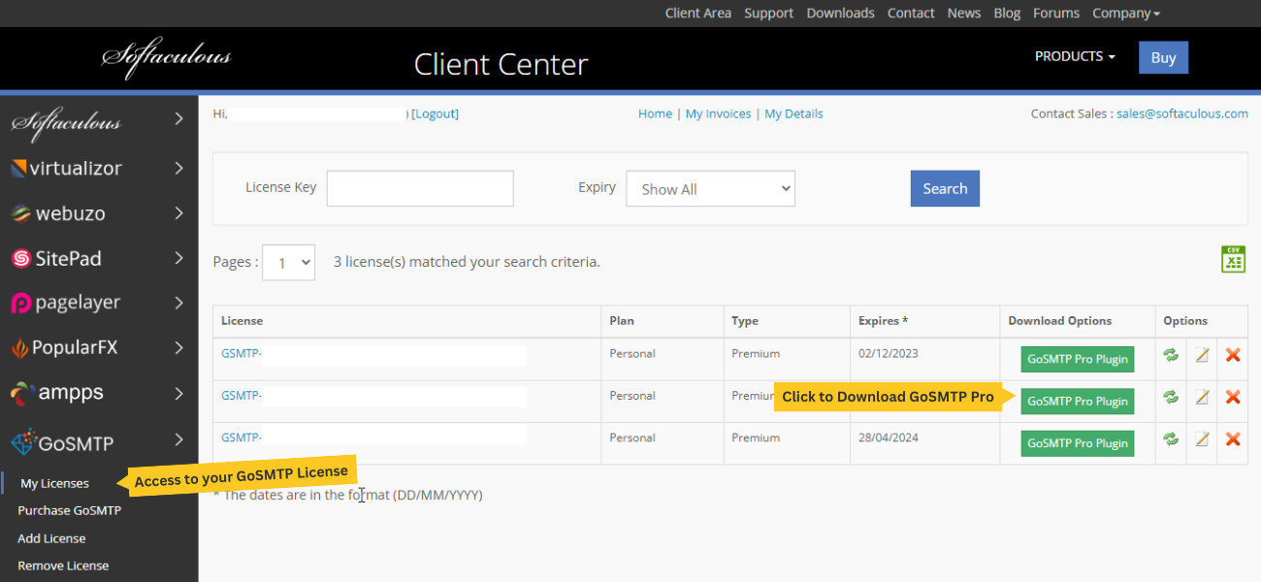Delete the license expiring 02/12/2023
The height and width of the screenshot is (582, 1261).
[x=1233, y=355]
